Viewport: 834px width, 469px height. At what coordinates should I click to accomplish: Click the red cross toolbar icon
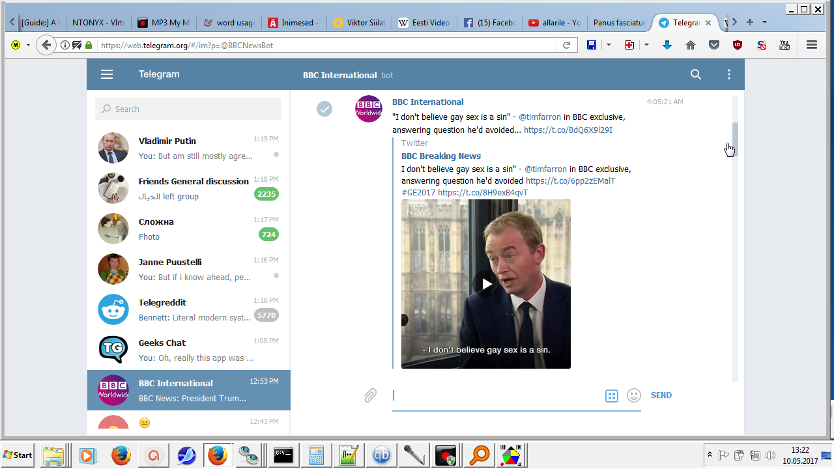629,45
